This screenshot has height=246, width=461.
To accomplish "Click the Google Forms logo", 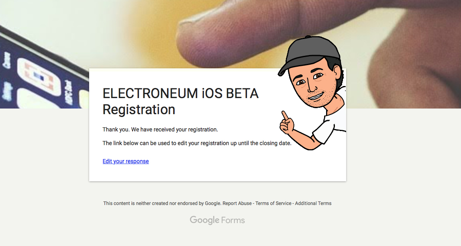I will (x=217, y=220).
